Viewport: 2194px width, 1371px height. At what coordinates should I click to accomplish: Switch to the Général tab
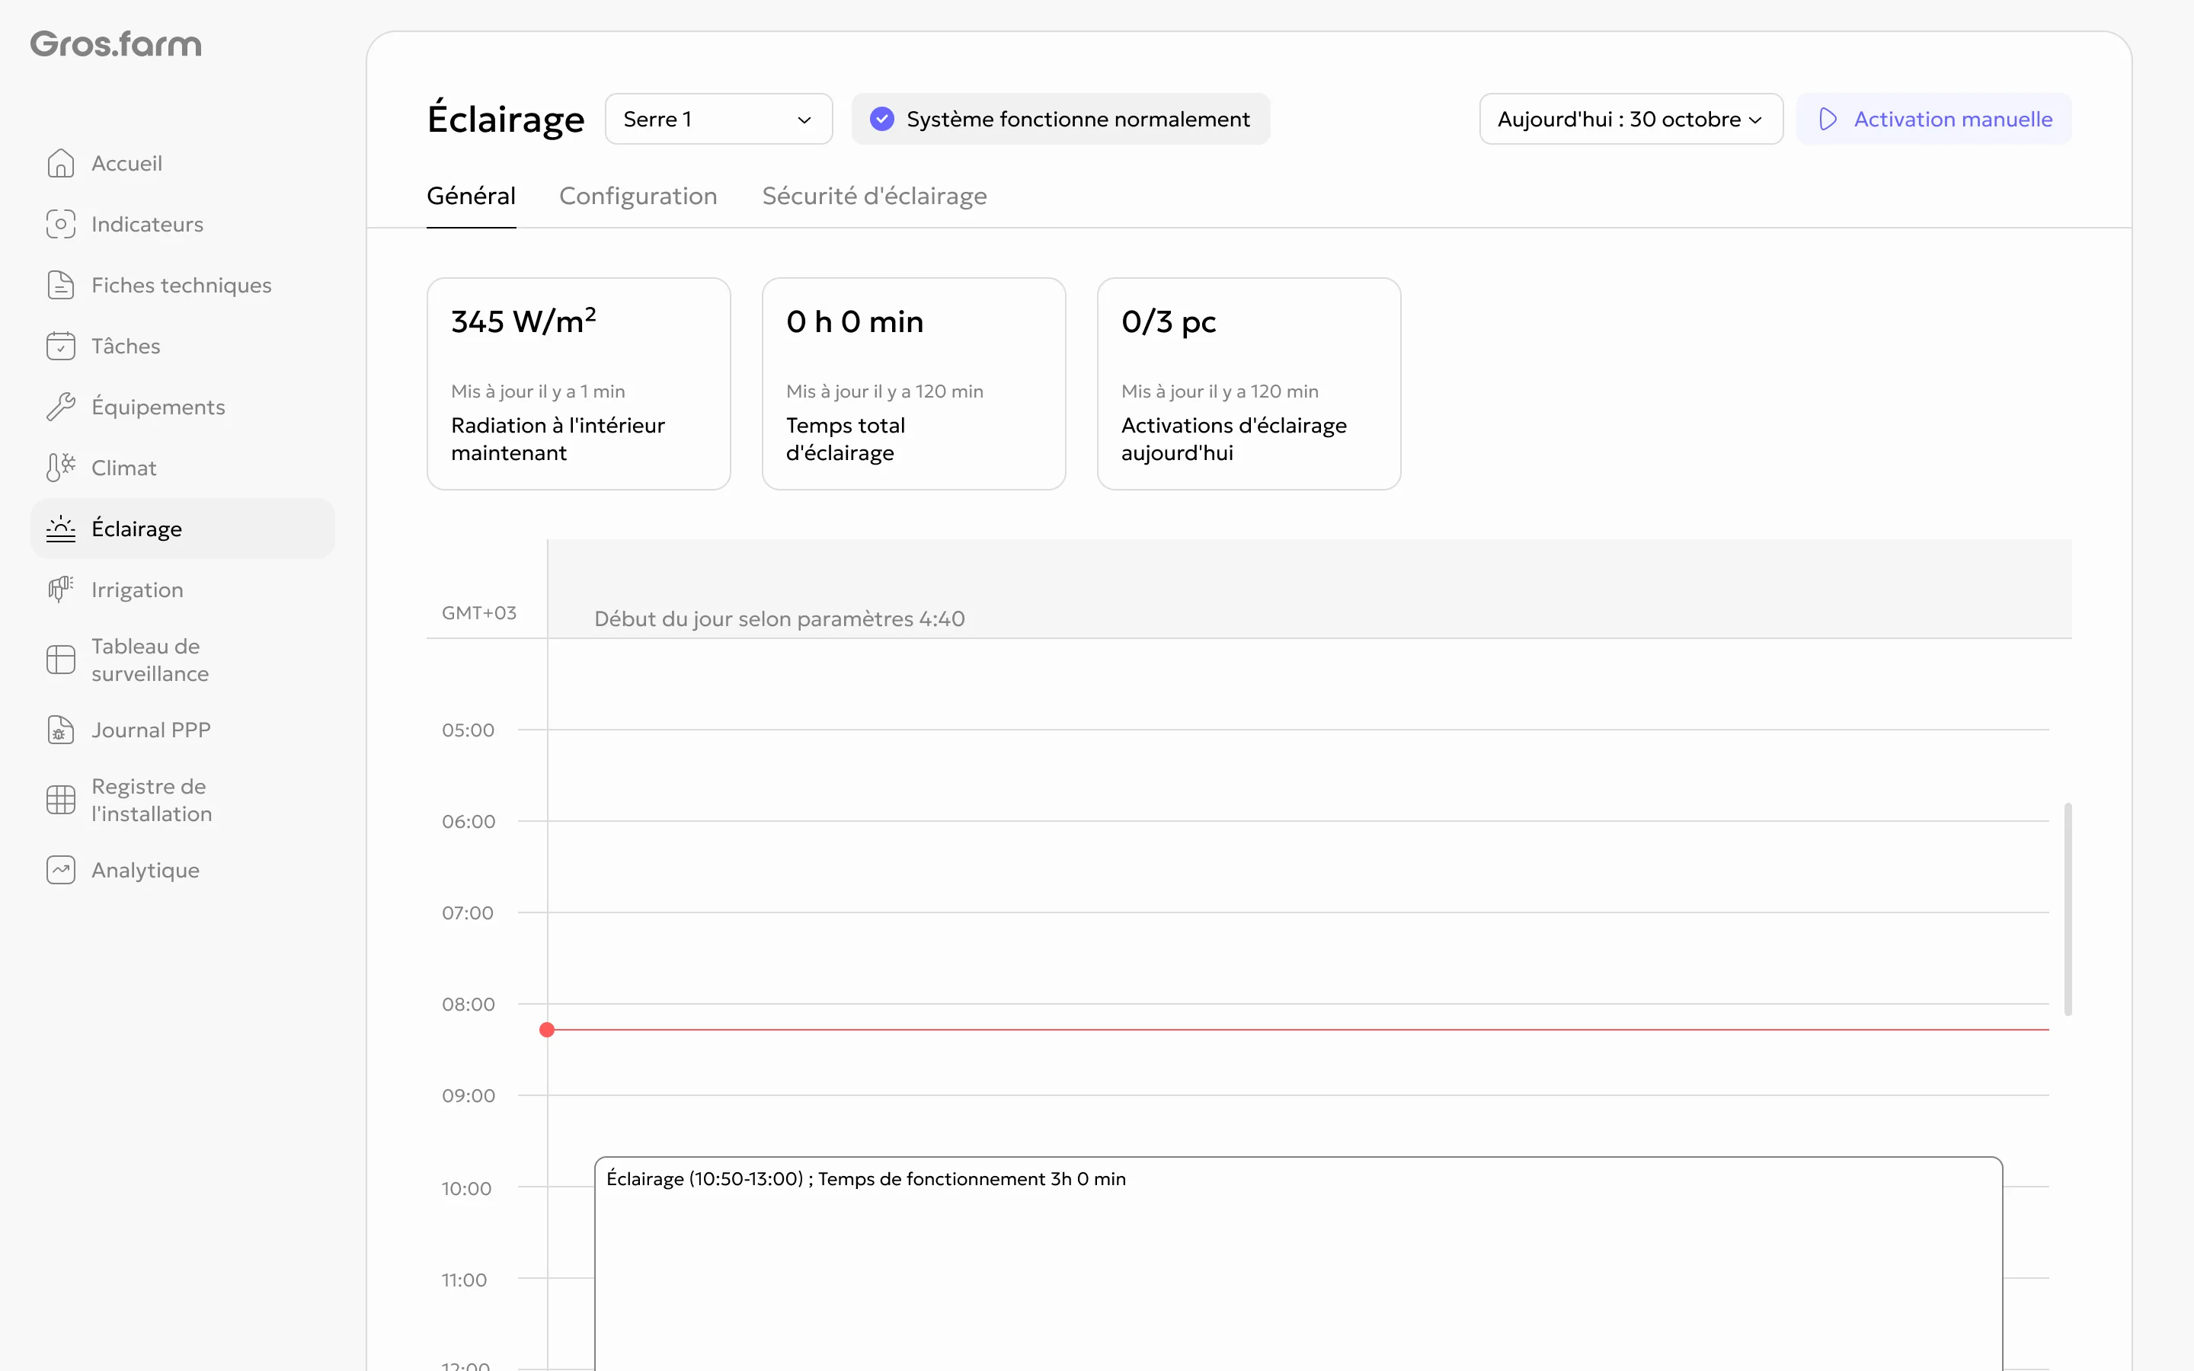coord(471,196)
